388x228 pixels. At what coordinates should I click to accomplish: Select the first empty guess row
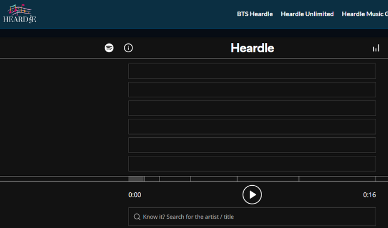(252, 71)
